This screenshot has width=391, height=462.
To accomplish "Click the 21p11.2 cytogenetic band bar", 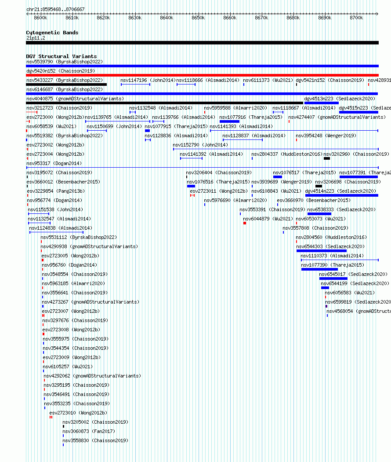I will (x=202, y=43).
